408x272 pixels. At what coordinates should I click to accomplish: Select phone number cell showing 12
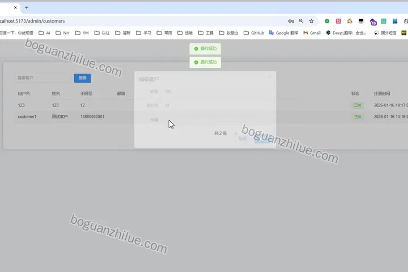(x=83, y=105)
